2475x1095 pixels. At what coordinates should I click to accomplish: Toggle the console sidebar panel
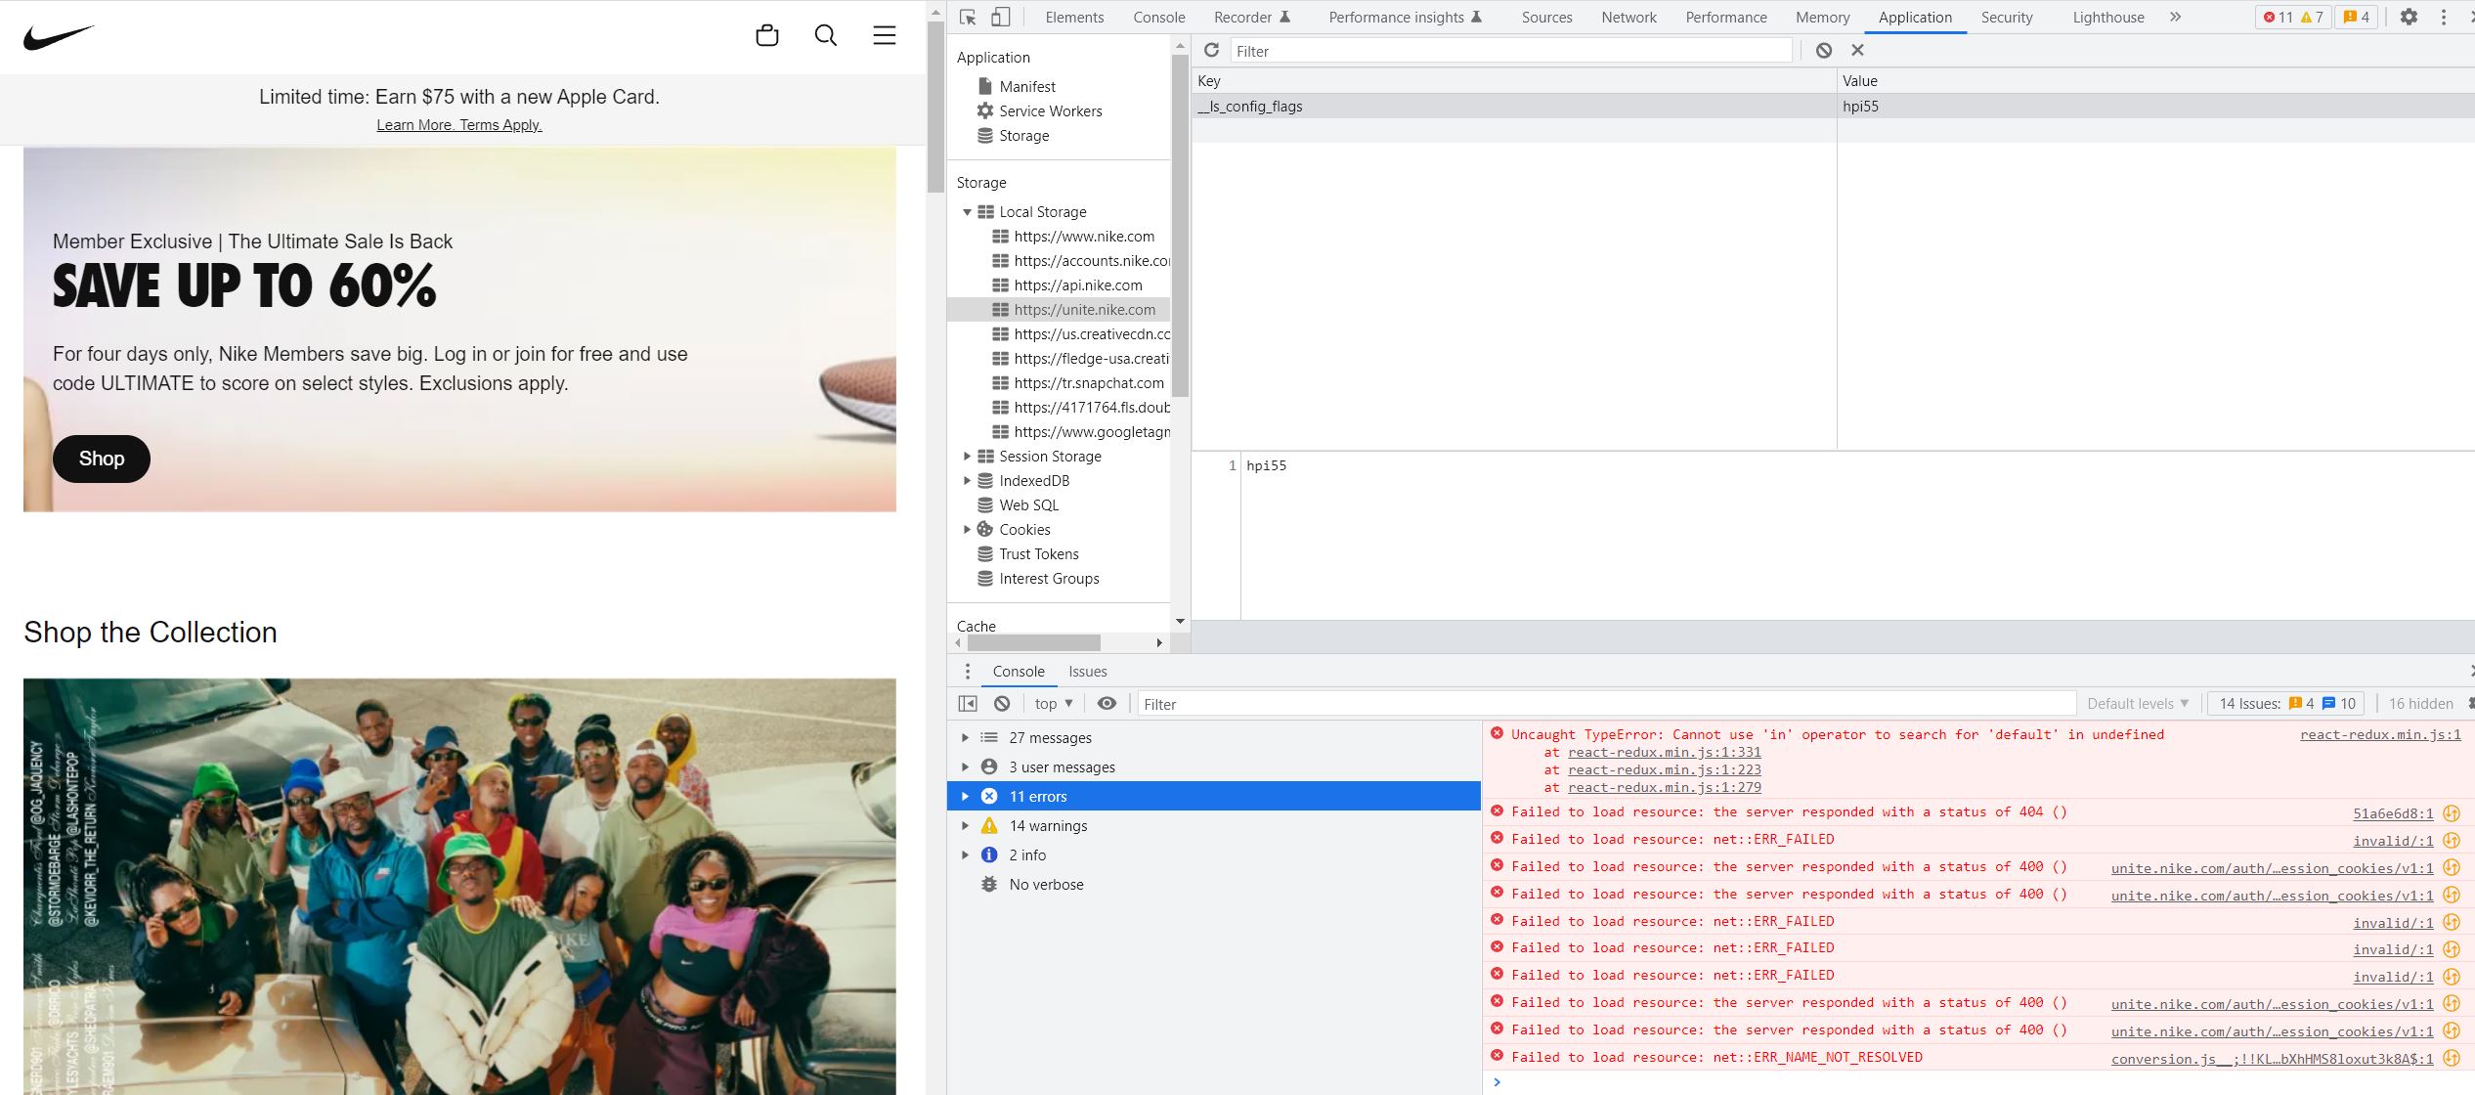(x=968, y=703)
